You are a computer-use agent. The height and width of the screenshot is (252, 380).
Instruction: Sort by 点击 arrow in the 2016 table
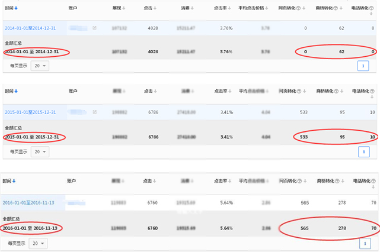click(x=155, y=181)
